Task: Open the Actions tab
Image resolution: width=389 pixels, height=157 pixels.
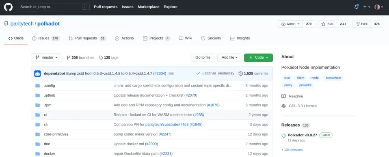Action: pos(124,38)
